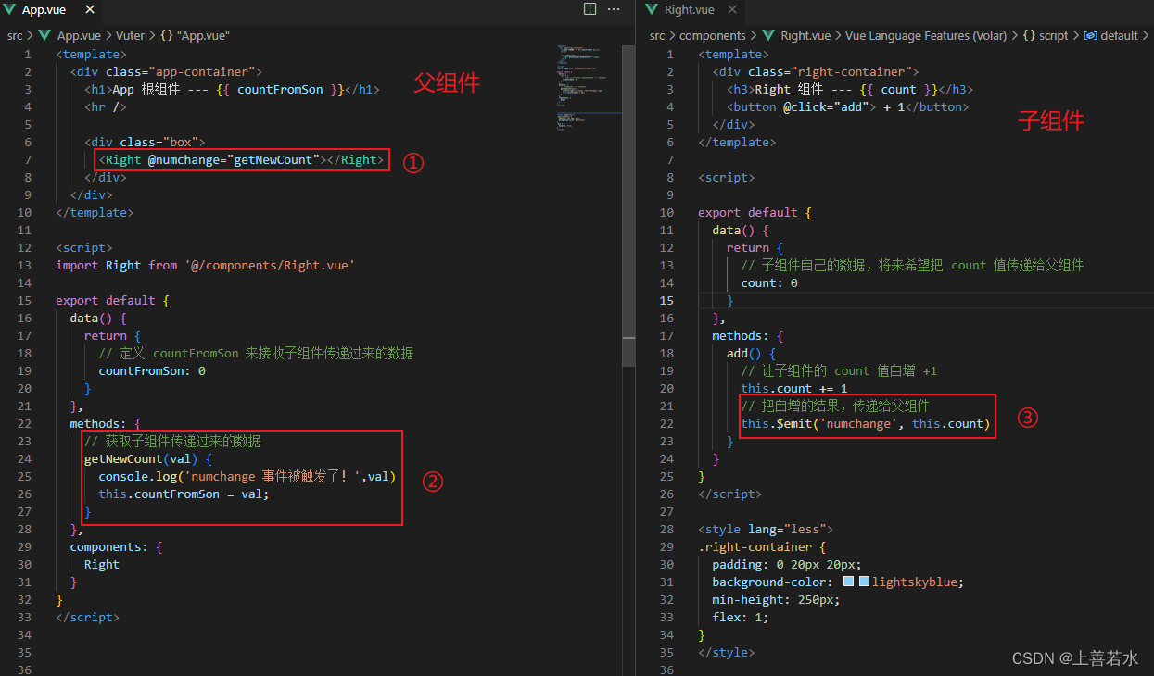The image size is (1154, 676).
Task: Click the <hr /> line in App.vue
Action: pos(106,107)
